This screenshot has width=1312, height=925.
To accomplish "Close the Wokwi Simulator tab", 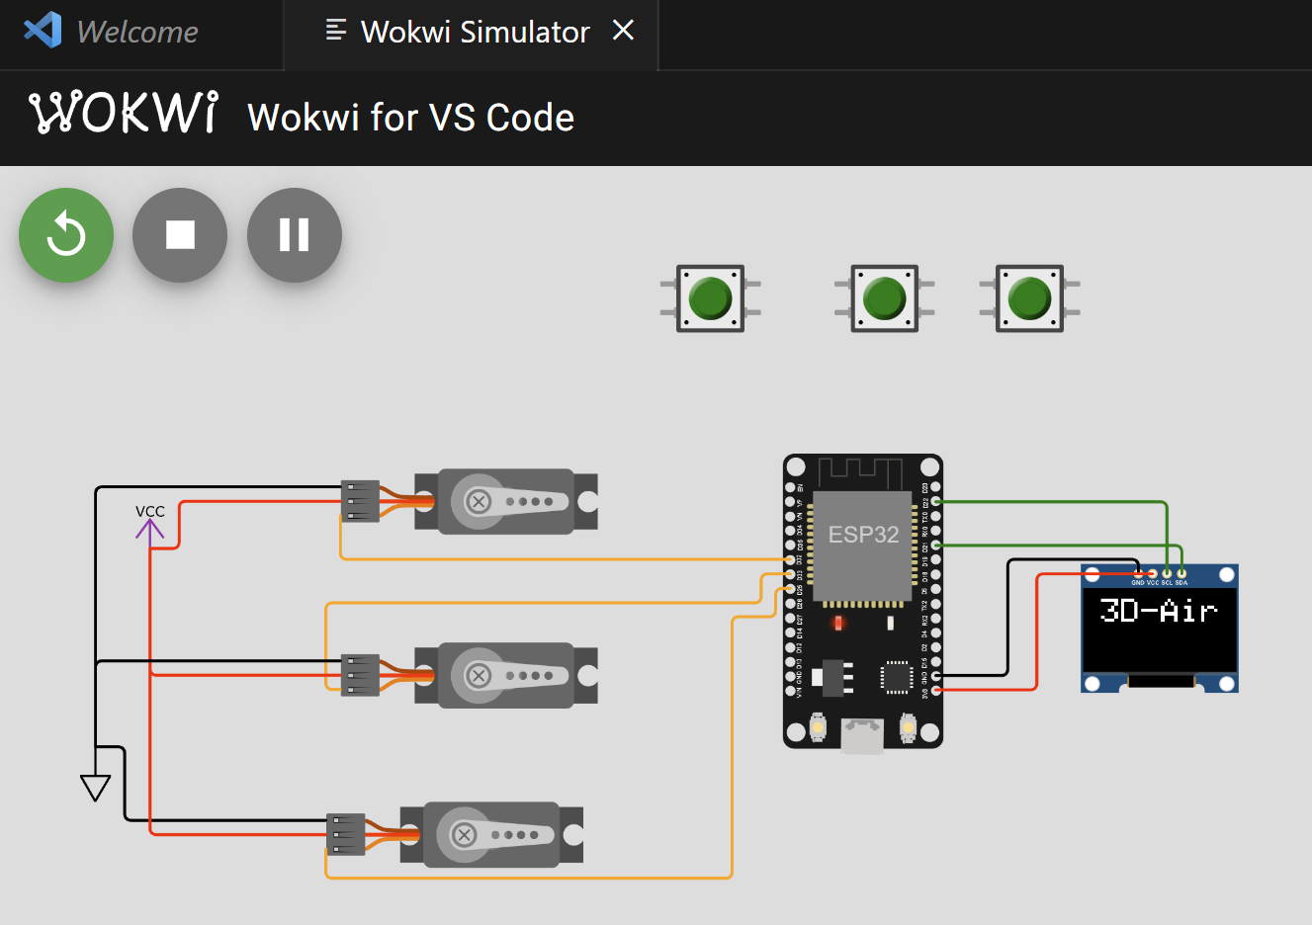I will pyautogui.click(x=623, y=31).
